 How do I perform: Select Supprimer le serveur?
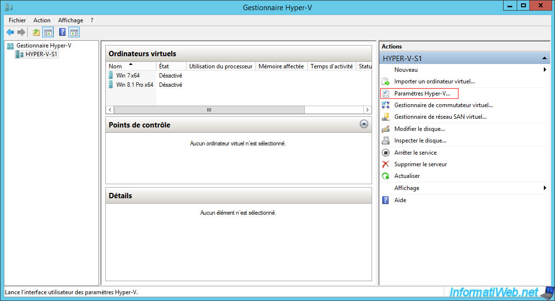pyautogui.click(x=421, y=164)
